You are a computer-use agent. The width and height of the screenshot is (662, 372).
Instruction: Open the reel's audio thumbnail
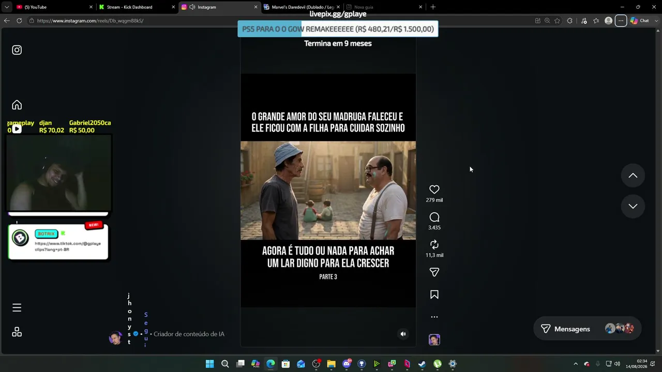pos(434,339)
